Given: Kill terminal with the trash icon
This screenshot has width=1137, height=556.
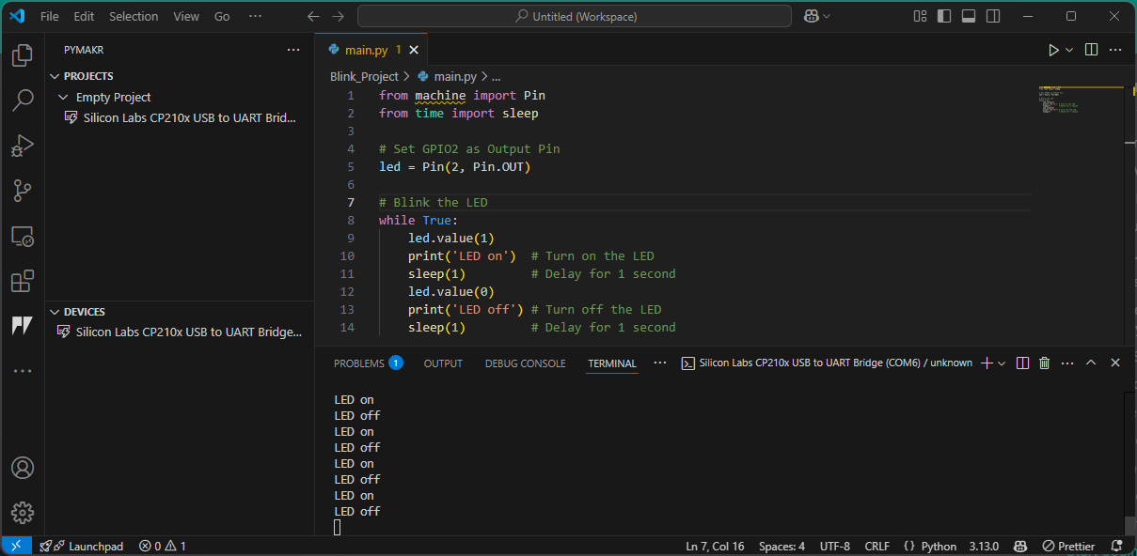Looking at the screenshot, I should 1044,363.
